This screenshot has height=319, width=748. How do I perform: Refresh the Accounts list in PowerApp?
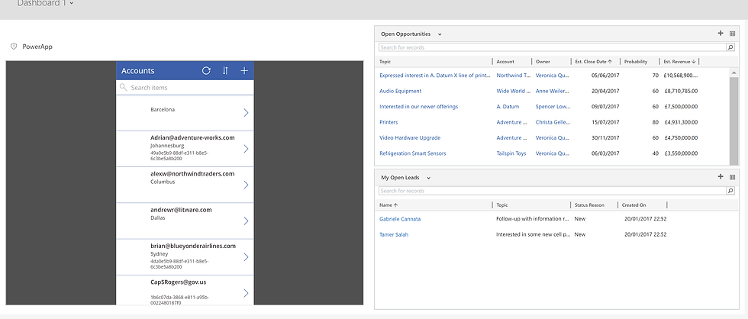click(x=206, y=70)
